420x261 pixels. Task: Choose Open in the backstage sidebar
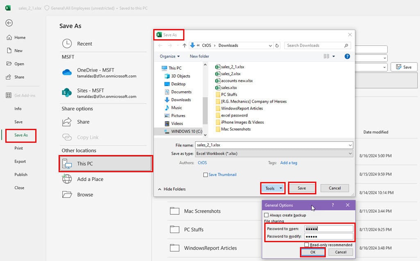click(16, 64)
